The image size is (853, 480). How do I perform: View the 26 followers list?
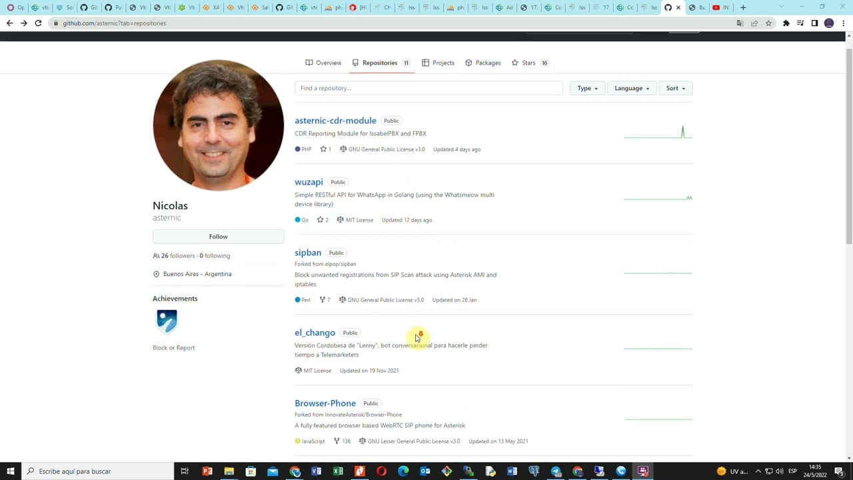click(x=174, y=255)
